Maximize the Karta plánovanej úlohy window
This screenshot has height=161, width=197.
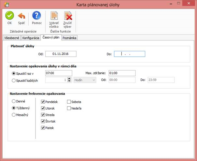coord(178,3)
